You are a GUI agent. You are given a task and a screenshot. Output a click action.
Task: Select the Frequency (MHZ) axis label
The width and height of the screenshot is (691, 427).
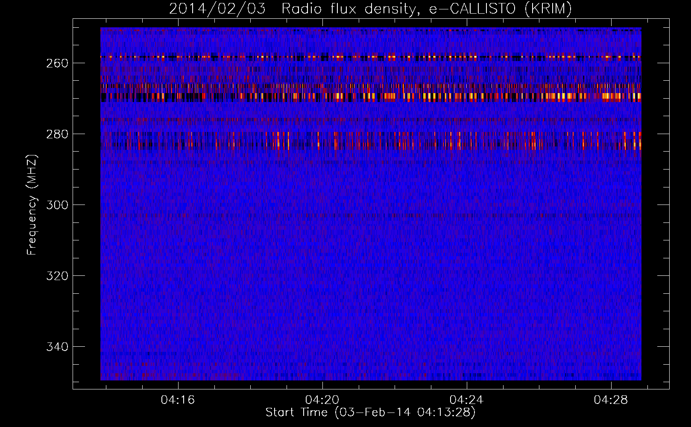[x=32, y=205]
